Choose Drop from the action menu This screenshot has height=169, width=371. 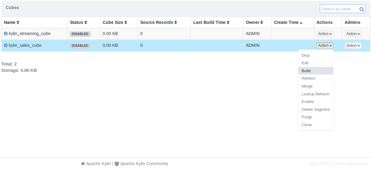tap(316, 56)
